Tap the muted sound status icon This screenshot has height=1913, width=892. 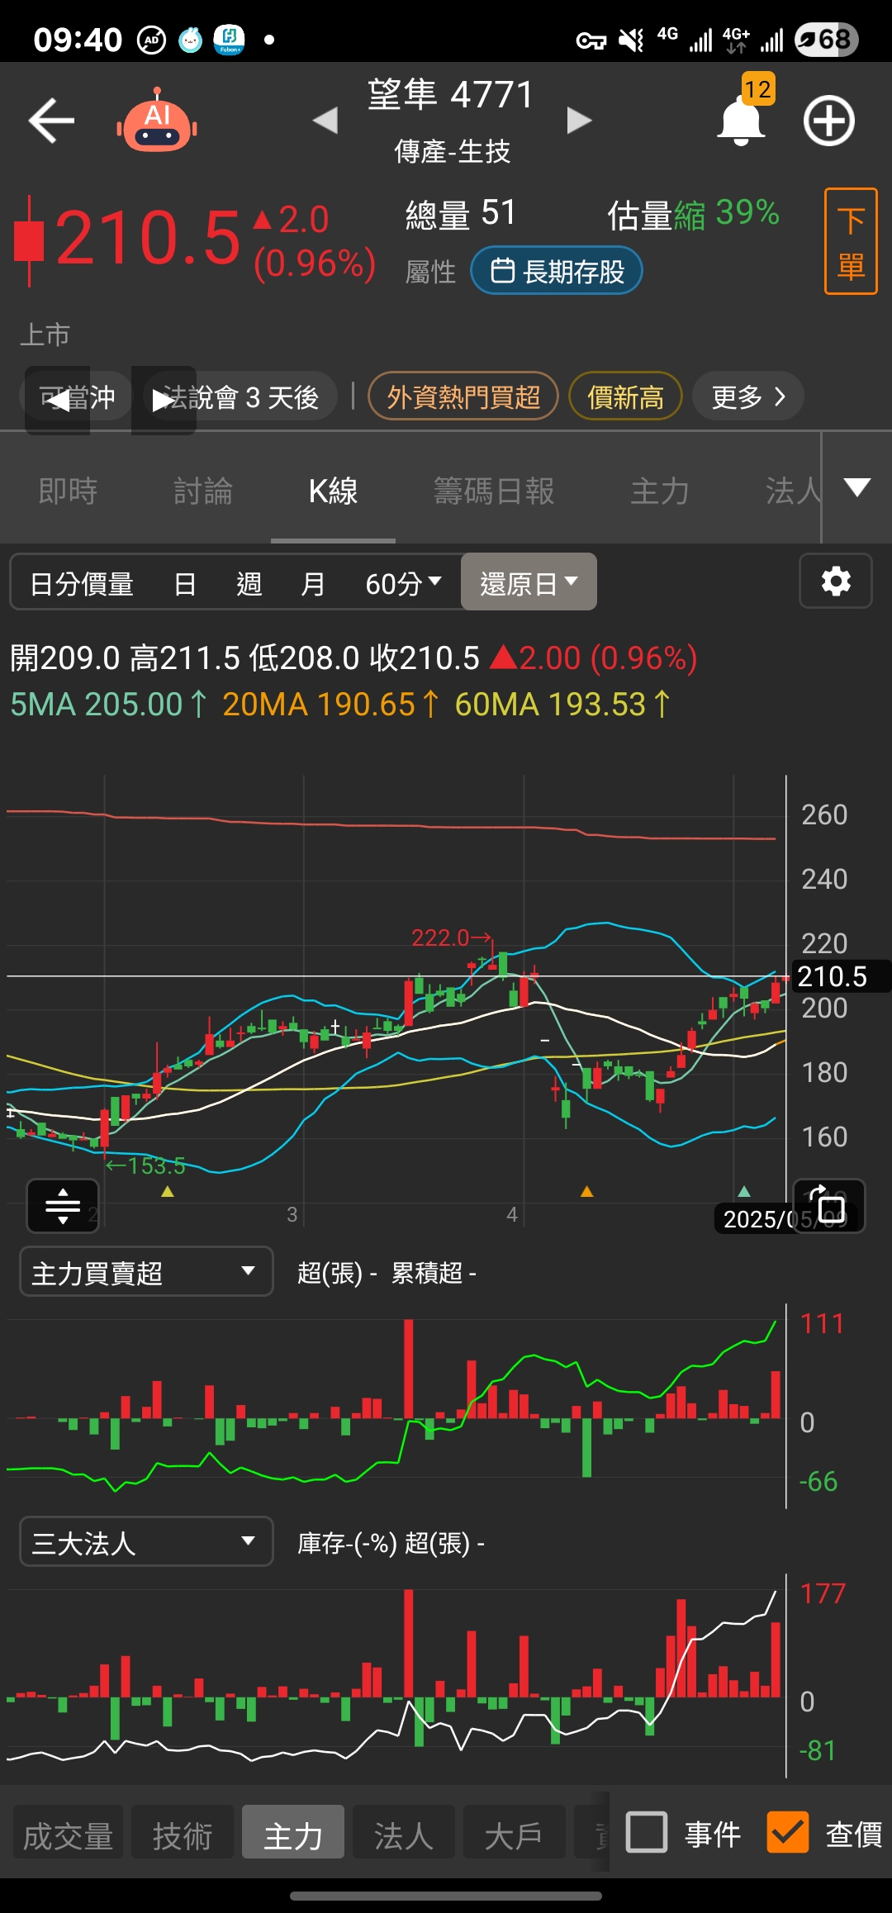click(x=632, y=39)
